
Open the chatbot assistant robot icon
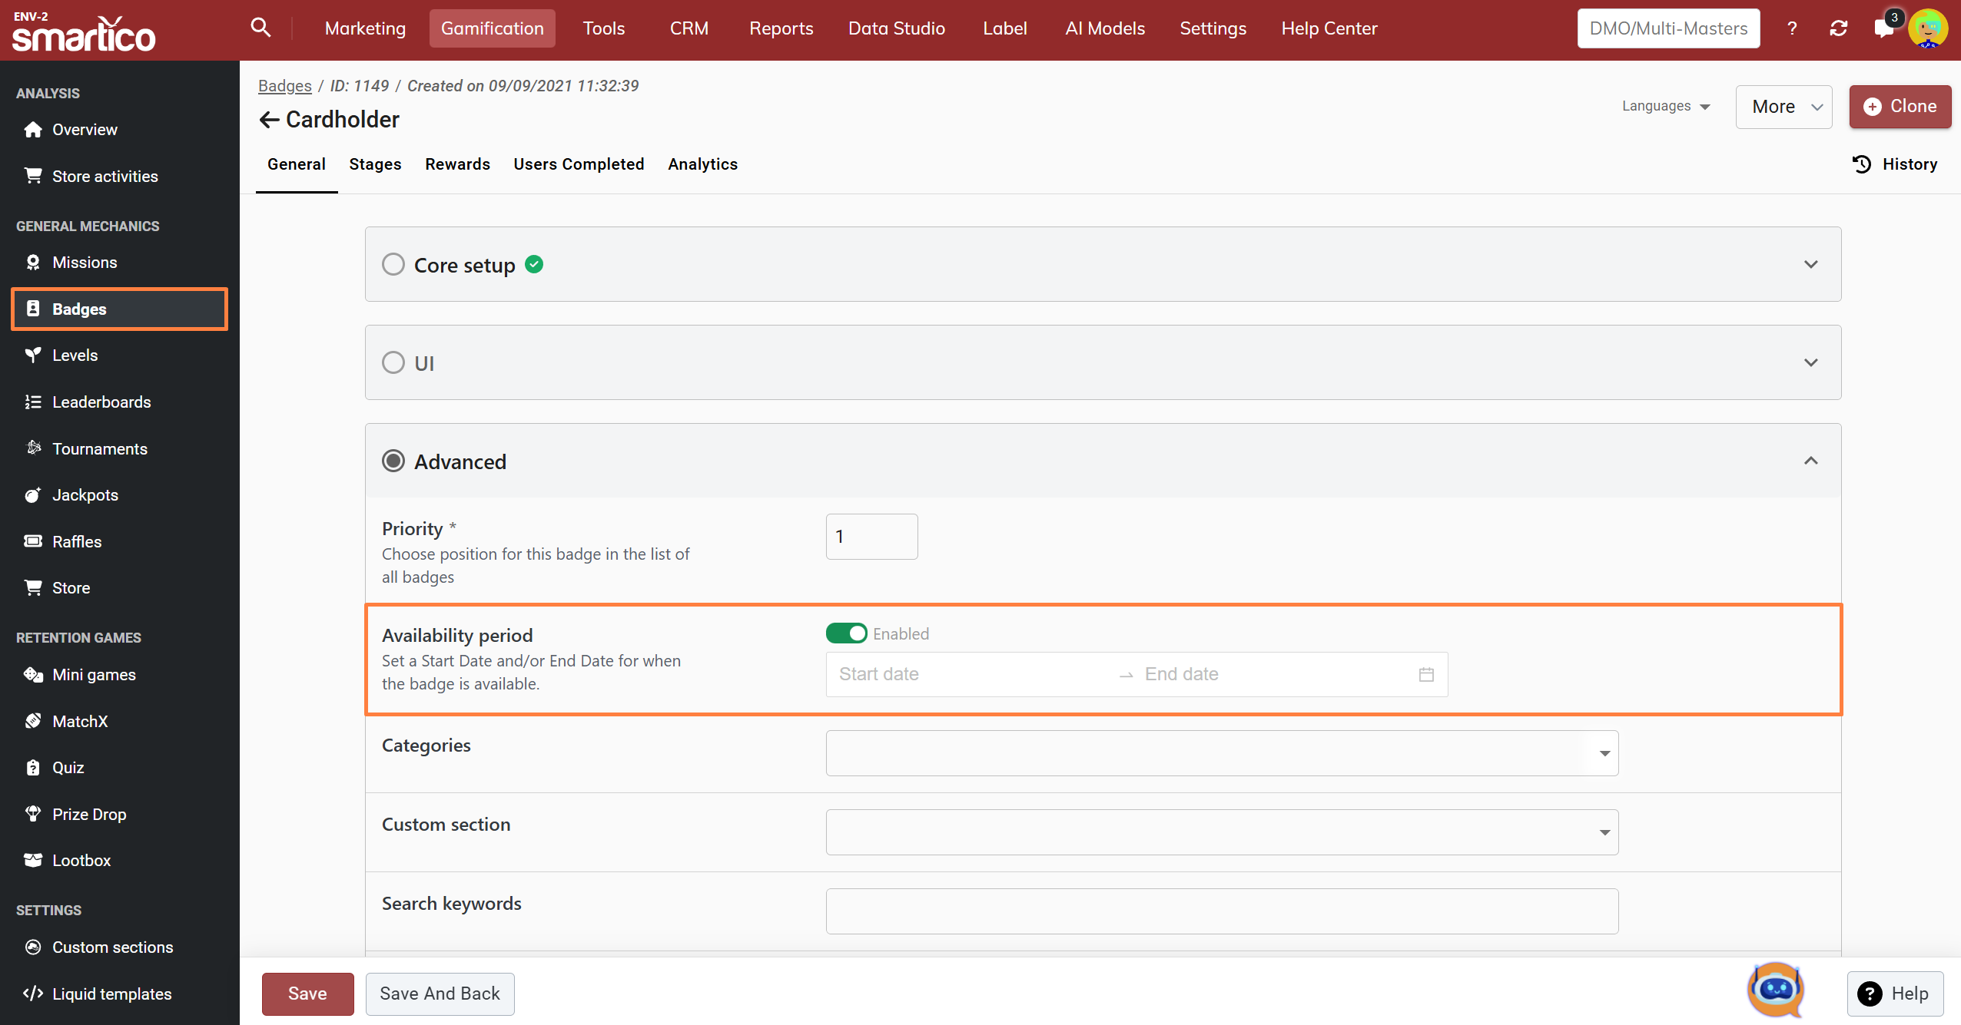tap(1775, 990)
